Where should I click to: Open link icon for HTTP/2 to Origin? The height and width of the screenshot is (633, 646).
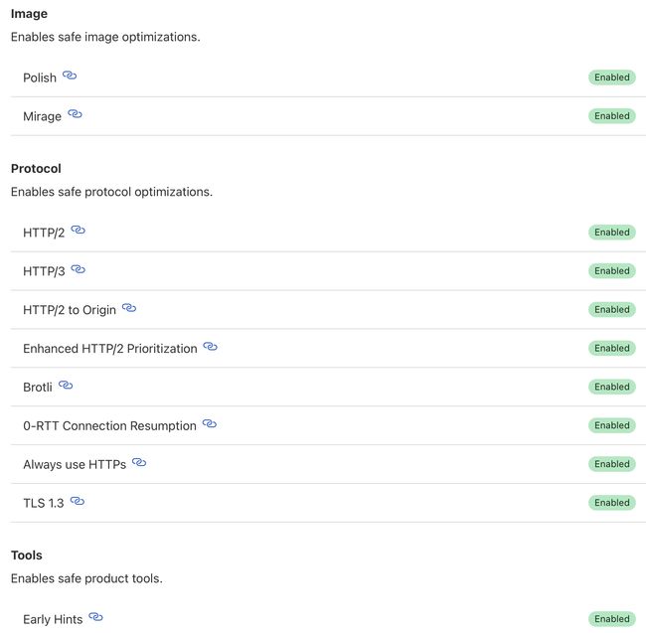click(x=129, y=308)
